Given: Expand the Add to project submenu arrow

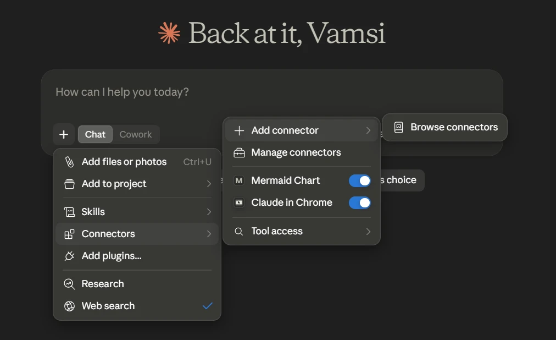Looking at the screenshot, I should pyautogui.click(x=209, y=184).
